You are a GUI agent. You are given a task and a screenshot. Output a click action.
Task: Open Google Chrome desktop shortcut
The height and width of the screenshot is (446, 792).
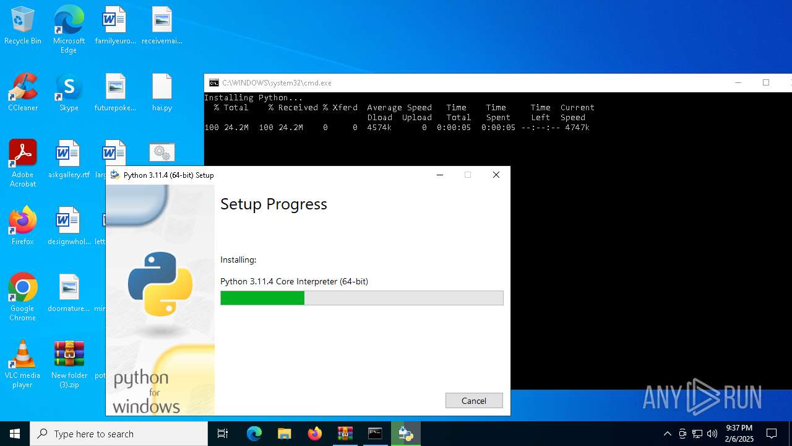23,297
